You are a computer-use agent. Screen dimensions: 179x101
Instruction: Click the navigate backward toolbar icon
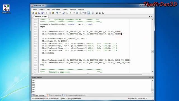coord(63,13)
